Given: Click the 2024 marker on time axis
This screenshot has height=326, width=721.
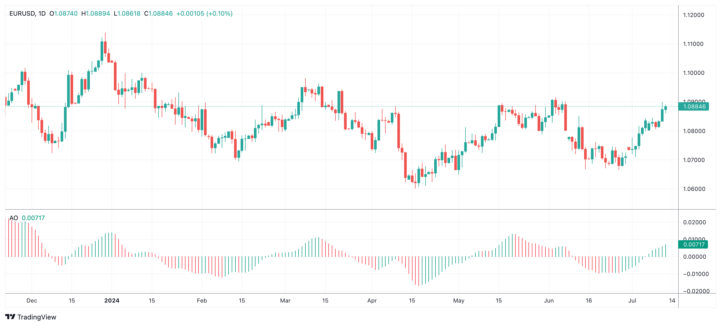Looking at the screenshot, I should (x=112, y=301).
